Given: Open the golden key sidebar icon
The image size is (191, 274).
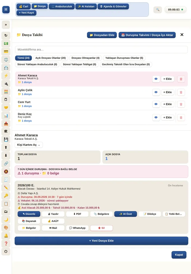Looking at the screenshot, I should tap(6, 196).
